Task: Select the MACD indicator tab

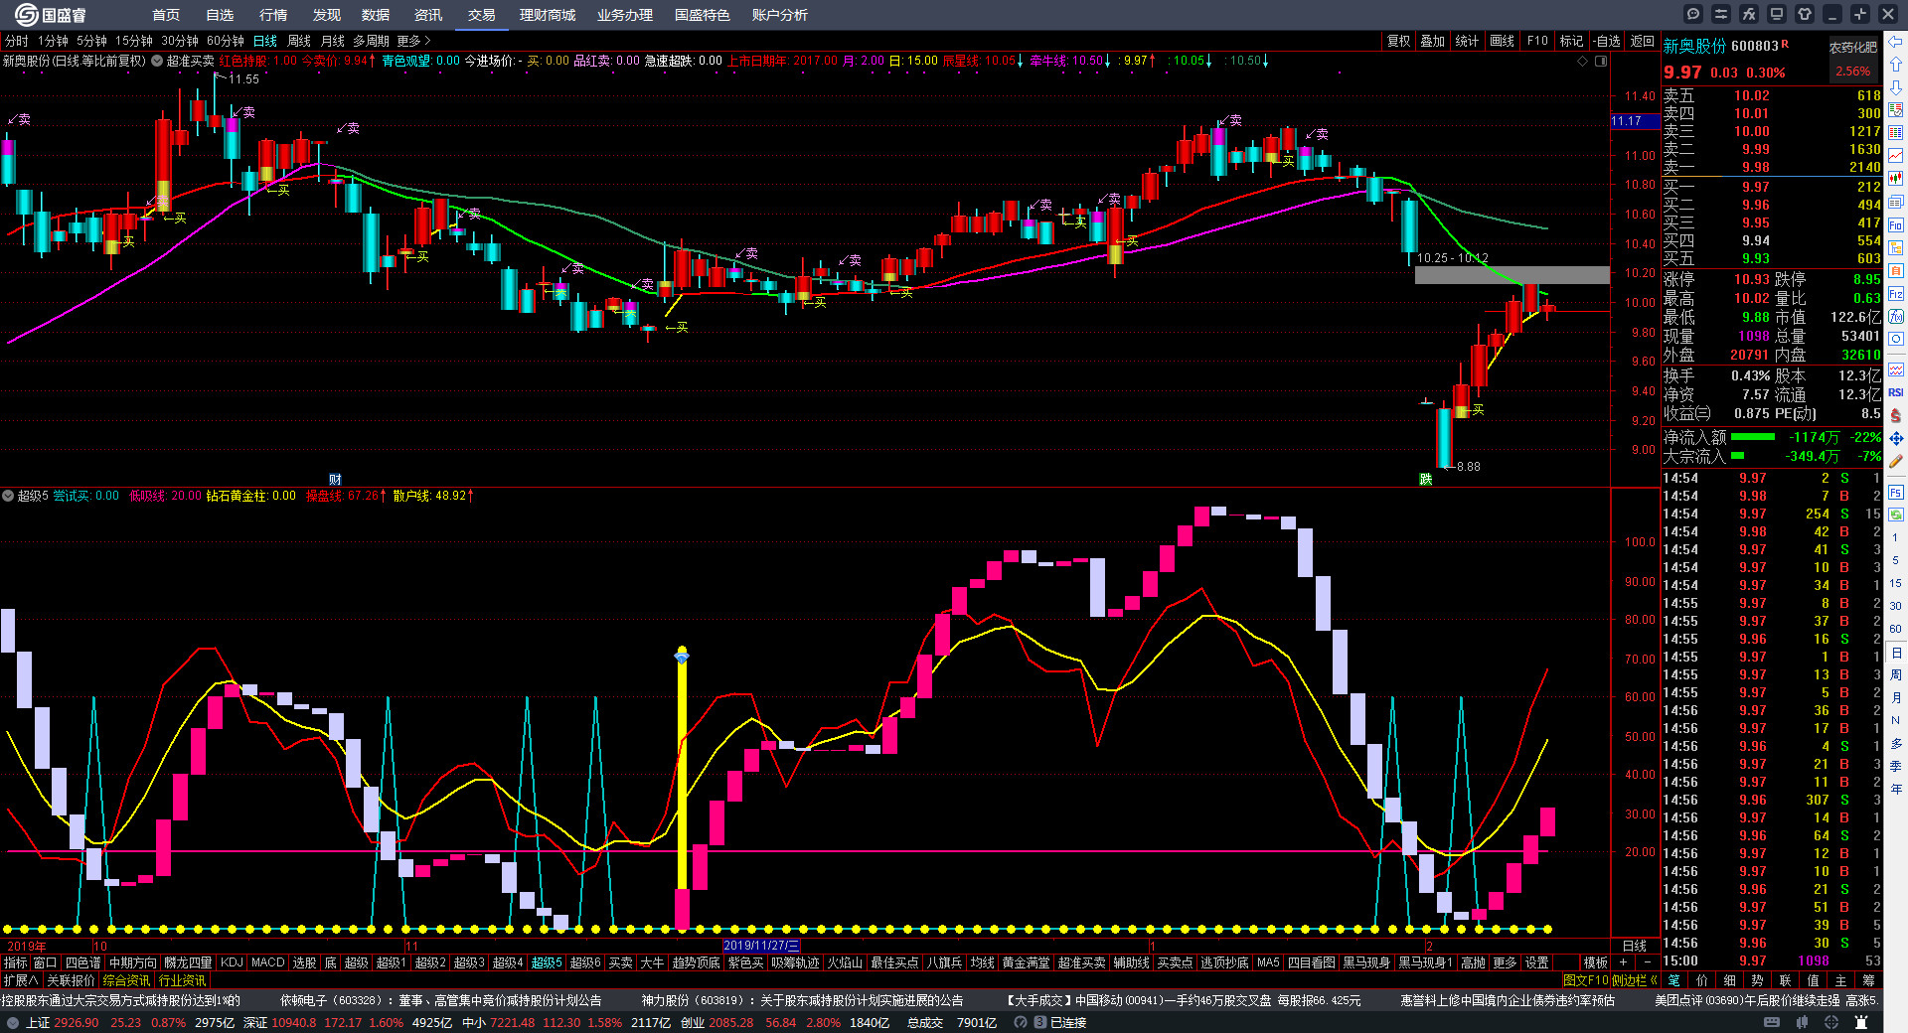Action: click(x=267, y=962)
